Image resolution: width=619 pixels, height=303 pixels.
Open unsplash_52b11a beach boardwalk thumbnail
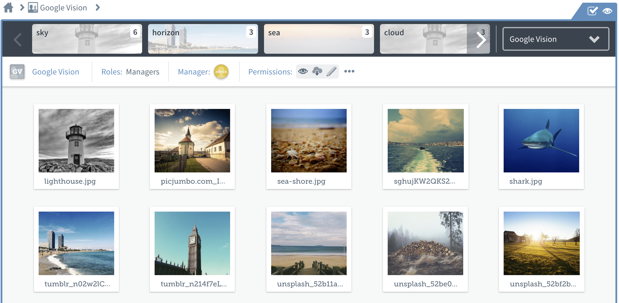pos(309,243)
